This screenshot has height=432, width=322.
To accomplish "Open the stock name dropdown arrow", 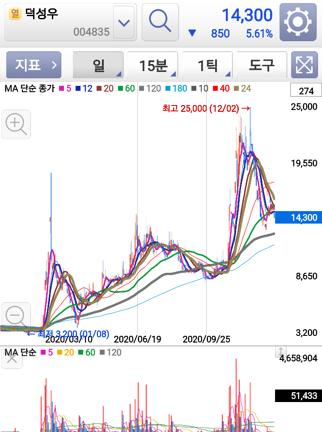I will (124, 22).
